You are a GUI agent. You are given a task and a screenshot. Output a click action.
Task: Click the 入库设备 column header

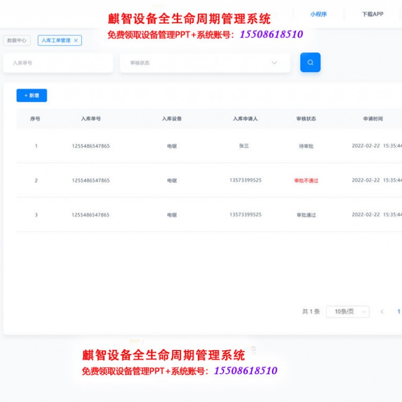click(x=172, y=118)
